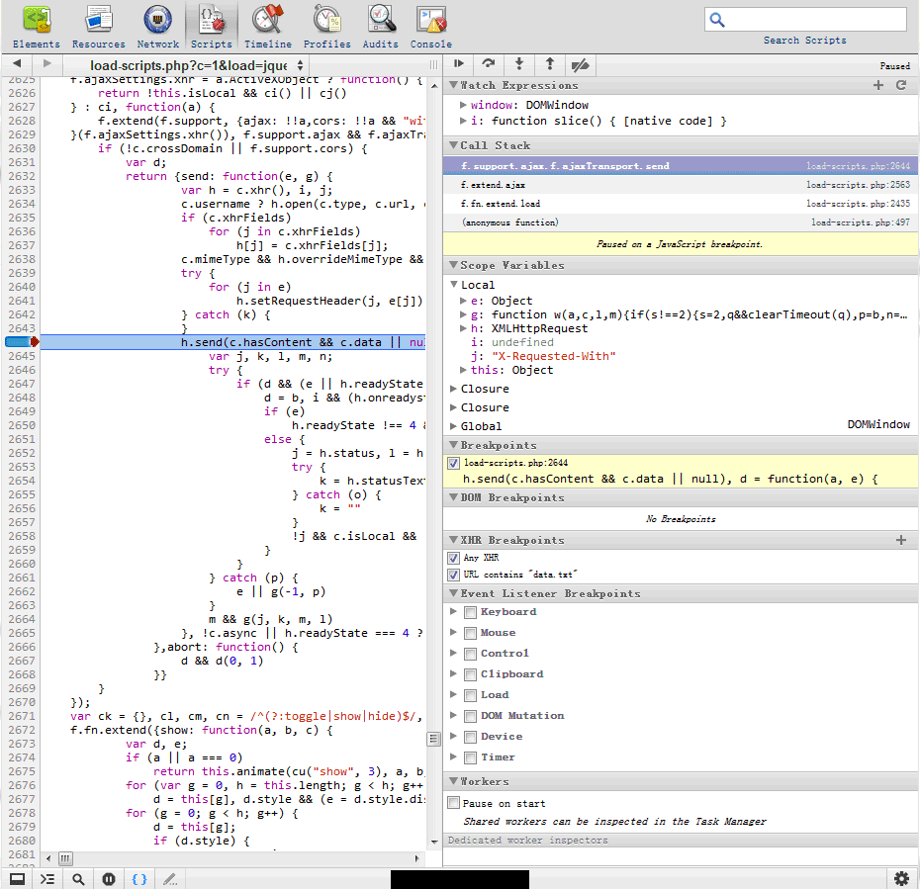Expand the h: XMLHttpRequest variable
920x889 pixels.
tap(463, 328)
